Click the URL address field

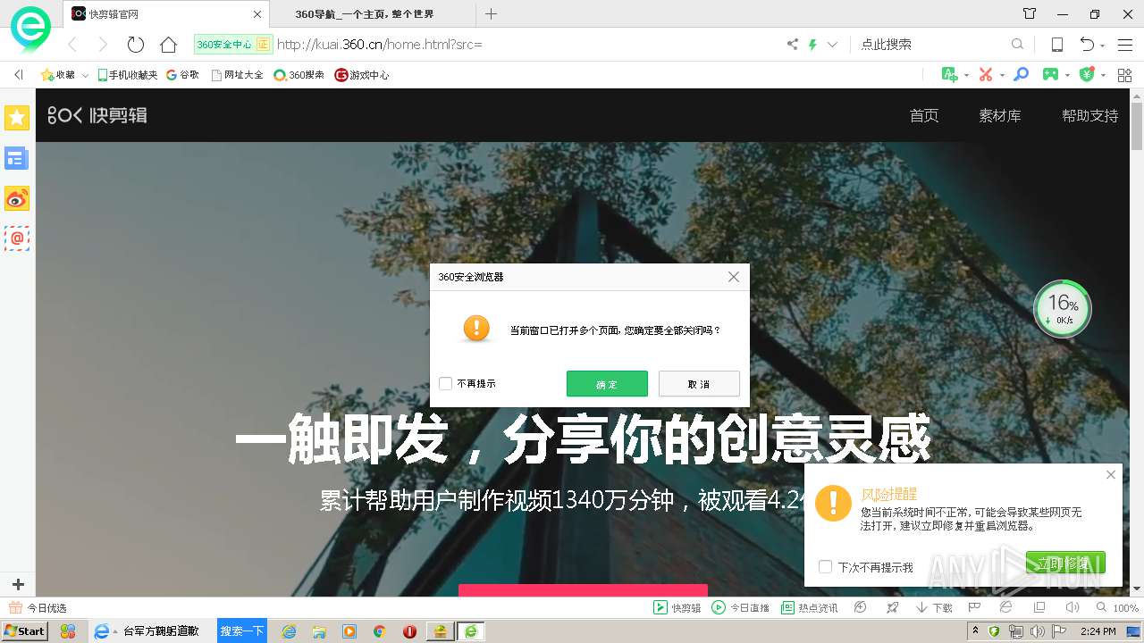point(527,44)
